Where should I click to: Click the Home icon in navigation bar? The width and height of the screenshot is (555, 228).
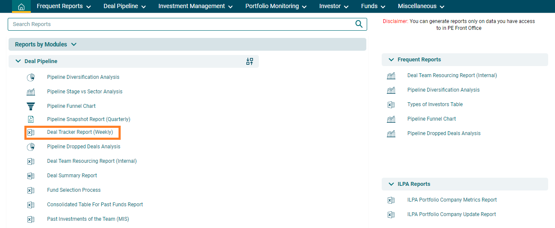coord(21,6)
